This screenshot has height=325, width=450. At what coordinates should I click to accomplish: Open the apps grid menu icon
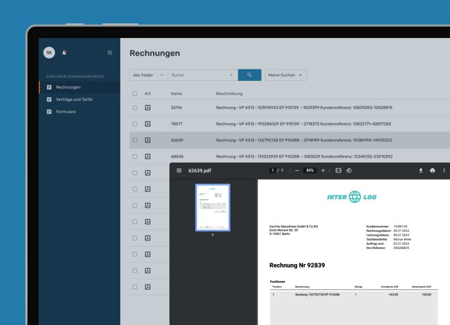(x=109, y=53)
